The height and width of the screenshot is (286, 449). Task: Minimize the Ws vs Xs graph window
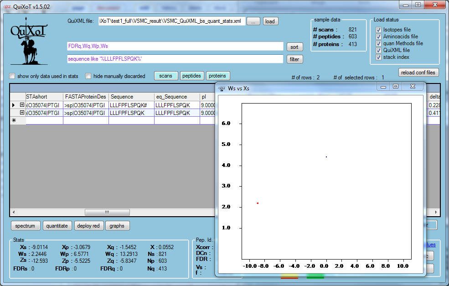tap(383, 87)
